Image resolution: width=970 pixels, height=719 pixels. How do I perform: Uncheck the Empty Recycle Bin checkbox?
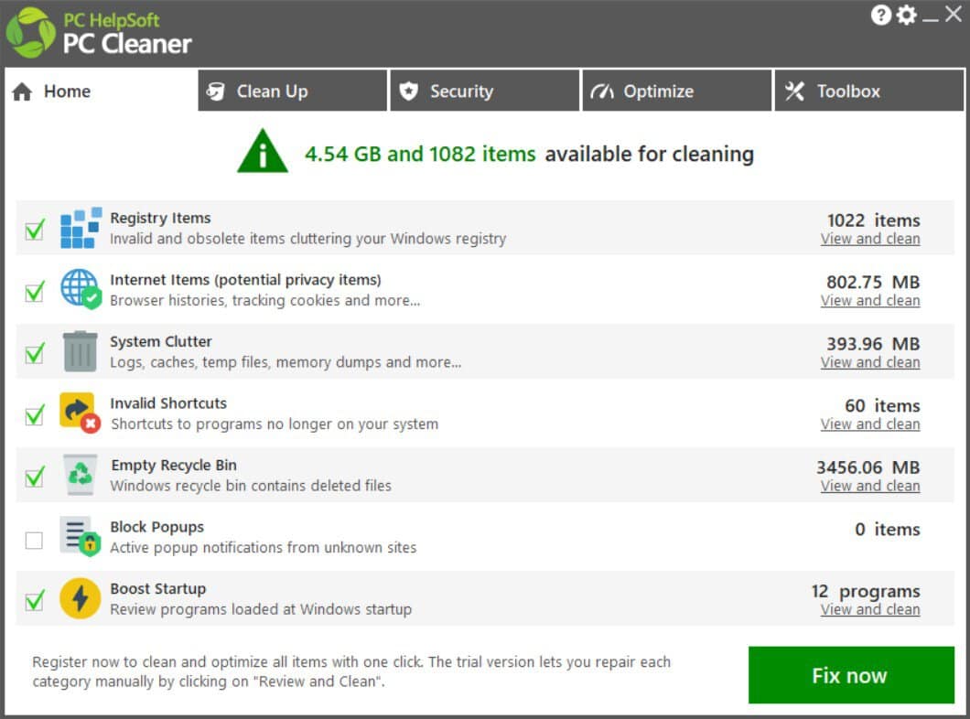pyautogui.click(x=35, y=478)
